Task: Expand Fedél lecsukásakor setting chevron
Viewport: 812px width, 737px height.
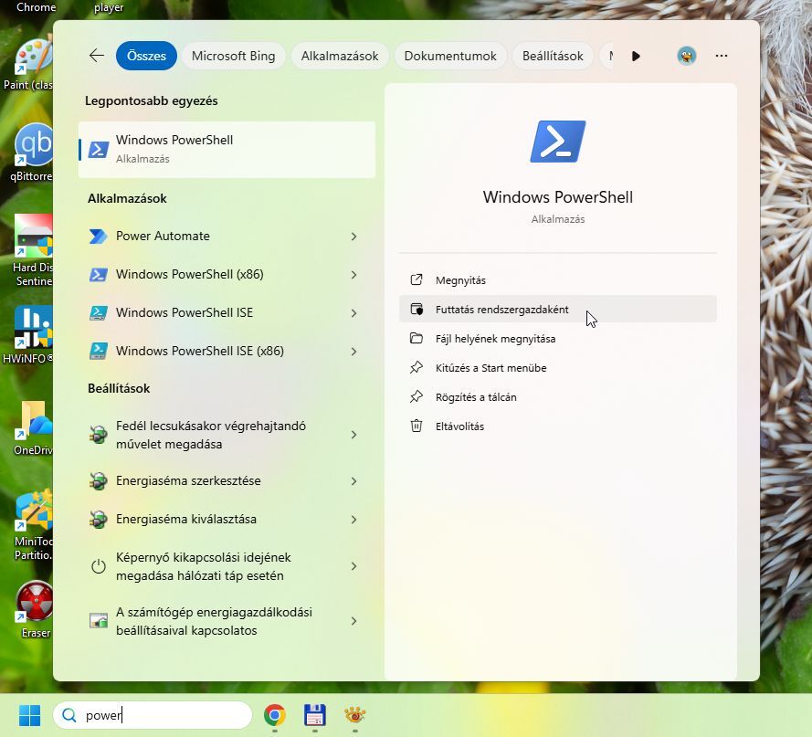Action: coord(353,435)
